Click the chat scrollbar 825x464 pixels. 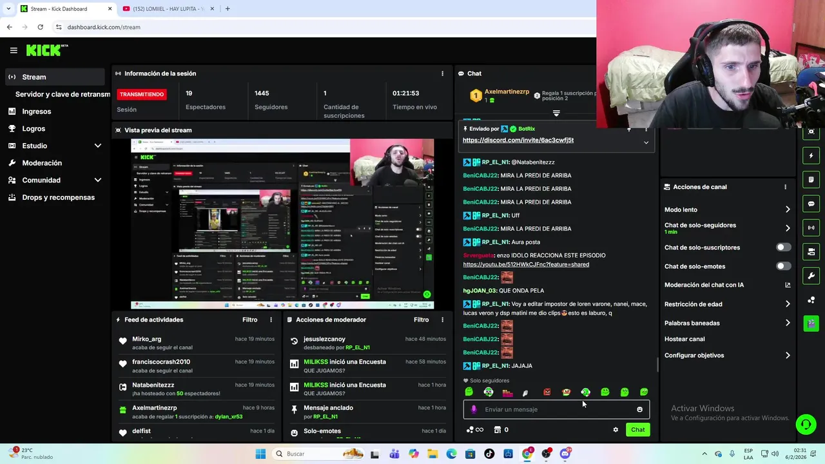point(657,365)
